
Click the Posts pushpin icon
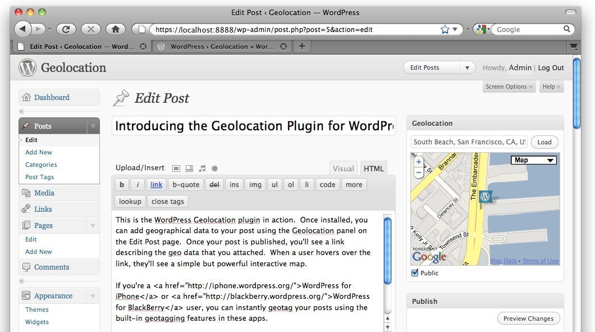pos(26,126)
